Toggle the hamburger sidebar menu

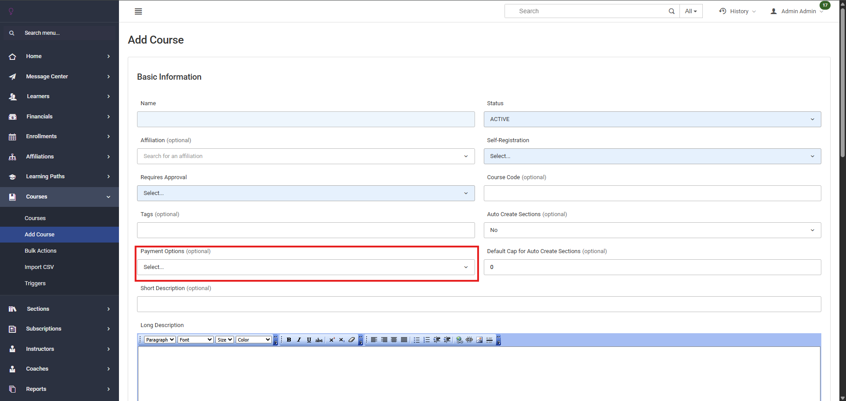tap(138, 11)
